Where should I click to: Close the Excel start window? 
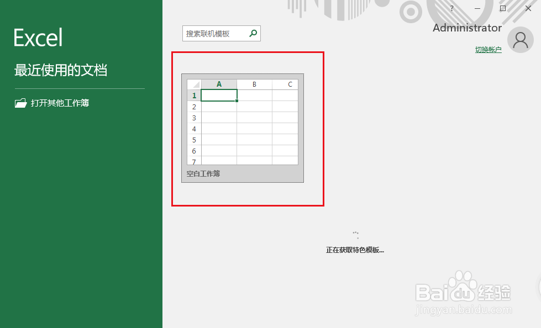point(528,8)
